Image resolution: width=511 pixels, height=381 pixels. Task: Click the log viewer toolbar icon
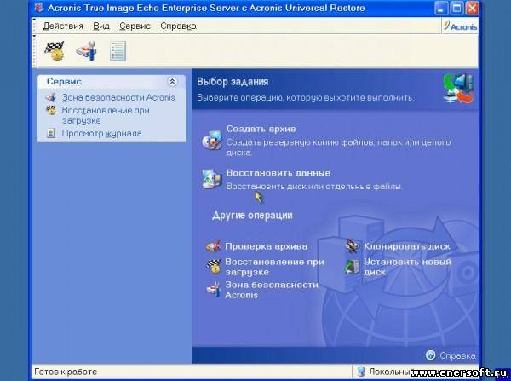click(x=118, y=51)
